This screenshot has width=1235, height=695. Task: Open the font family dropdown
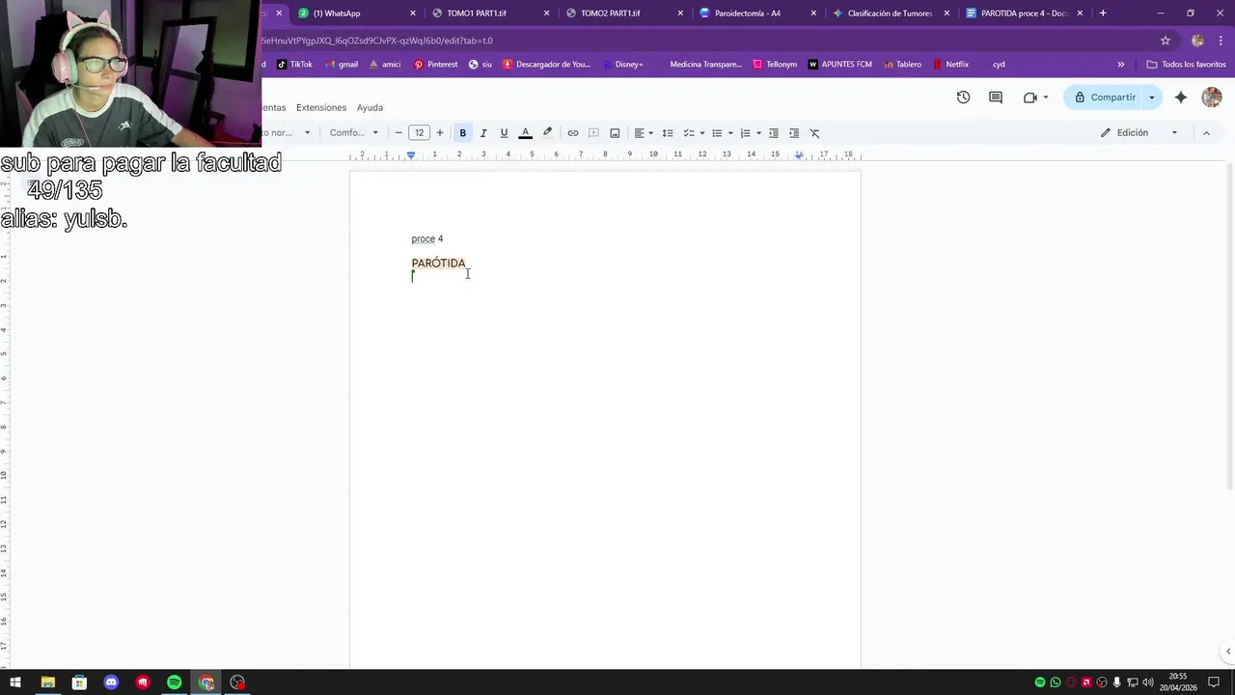(x=354, y=133)
